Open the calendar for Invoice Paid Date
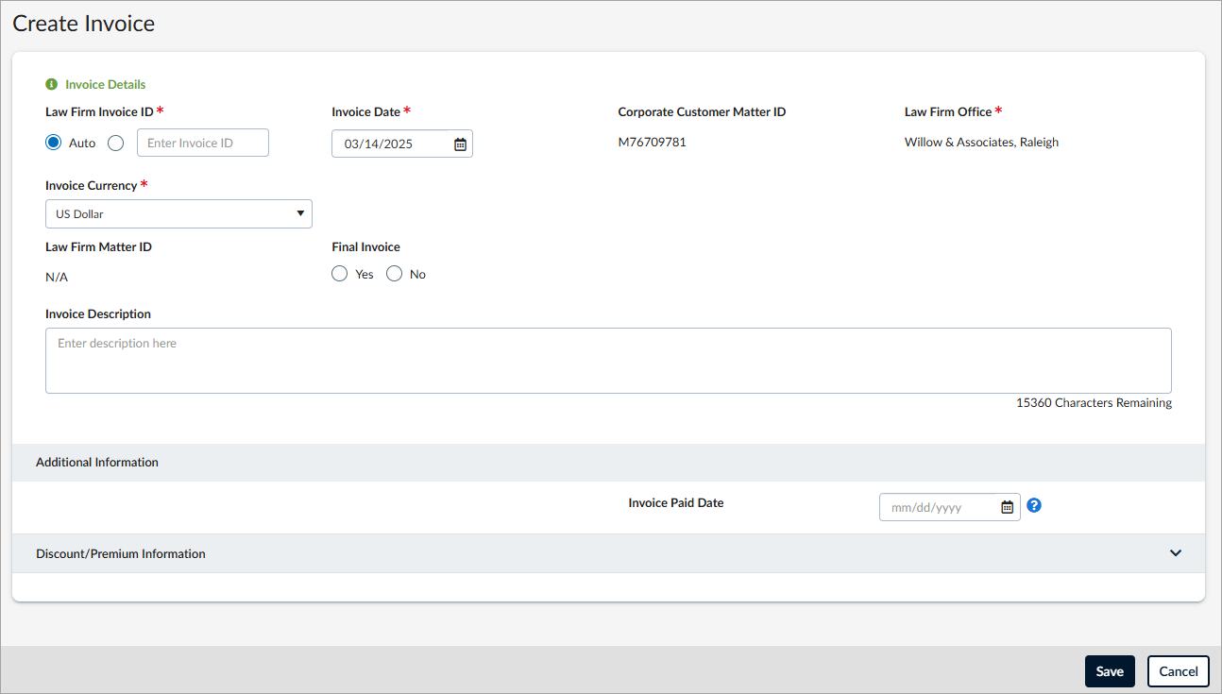1222x694 pixels. [x=1006, y=506]
